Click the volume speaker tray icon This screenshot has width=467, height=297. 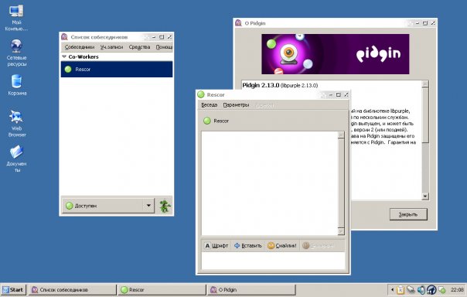tap(421, 290)
